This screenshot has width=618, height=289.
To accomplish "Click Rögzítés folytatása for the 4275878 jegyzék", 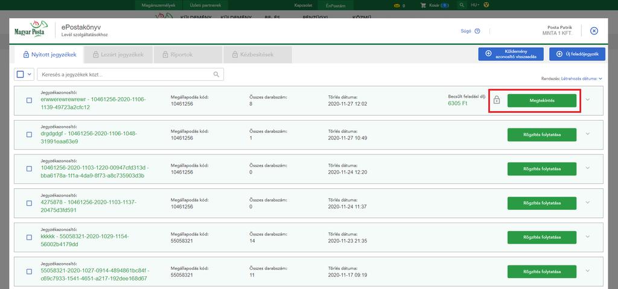I will 541,203.
